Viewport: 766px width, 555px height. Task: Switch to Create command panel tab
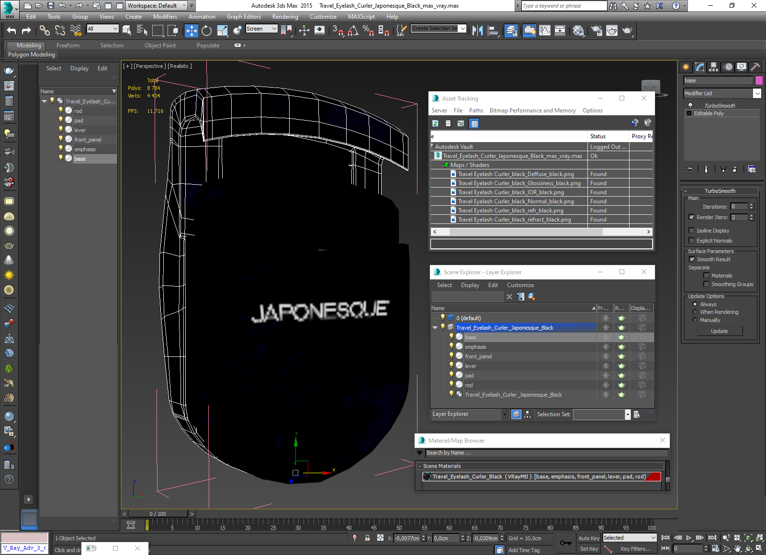686,67
